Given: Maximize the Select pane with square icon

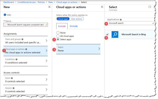Looking at the screenshot, I should 150,7.
